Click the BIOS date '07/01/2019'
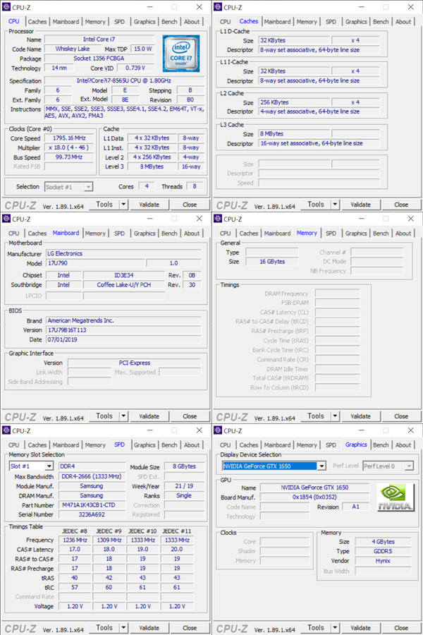Screen dimensions: 423x635 pyautogui.click(x=123, y=340)
